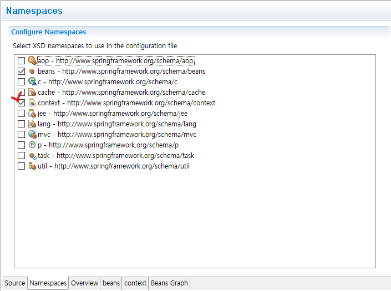Uncheck the context namespace checkbox
Viewport: 391px width, 291px height.
pos(21,103)
